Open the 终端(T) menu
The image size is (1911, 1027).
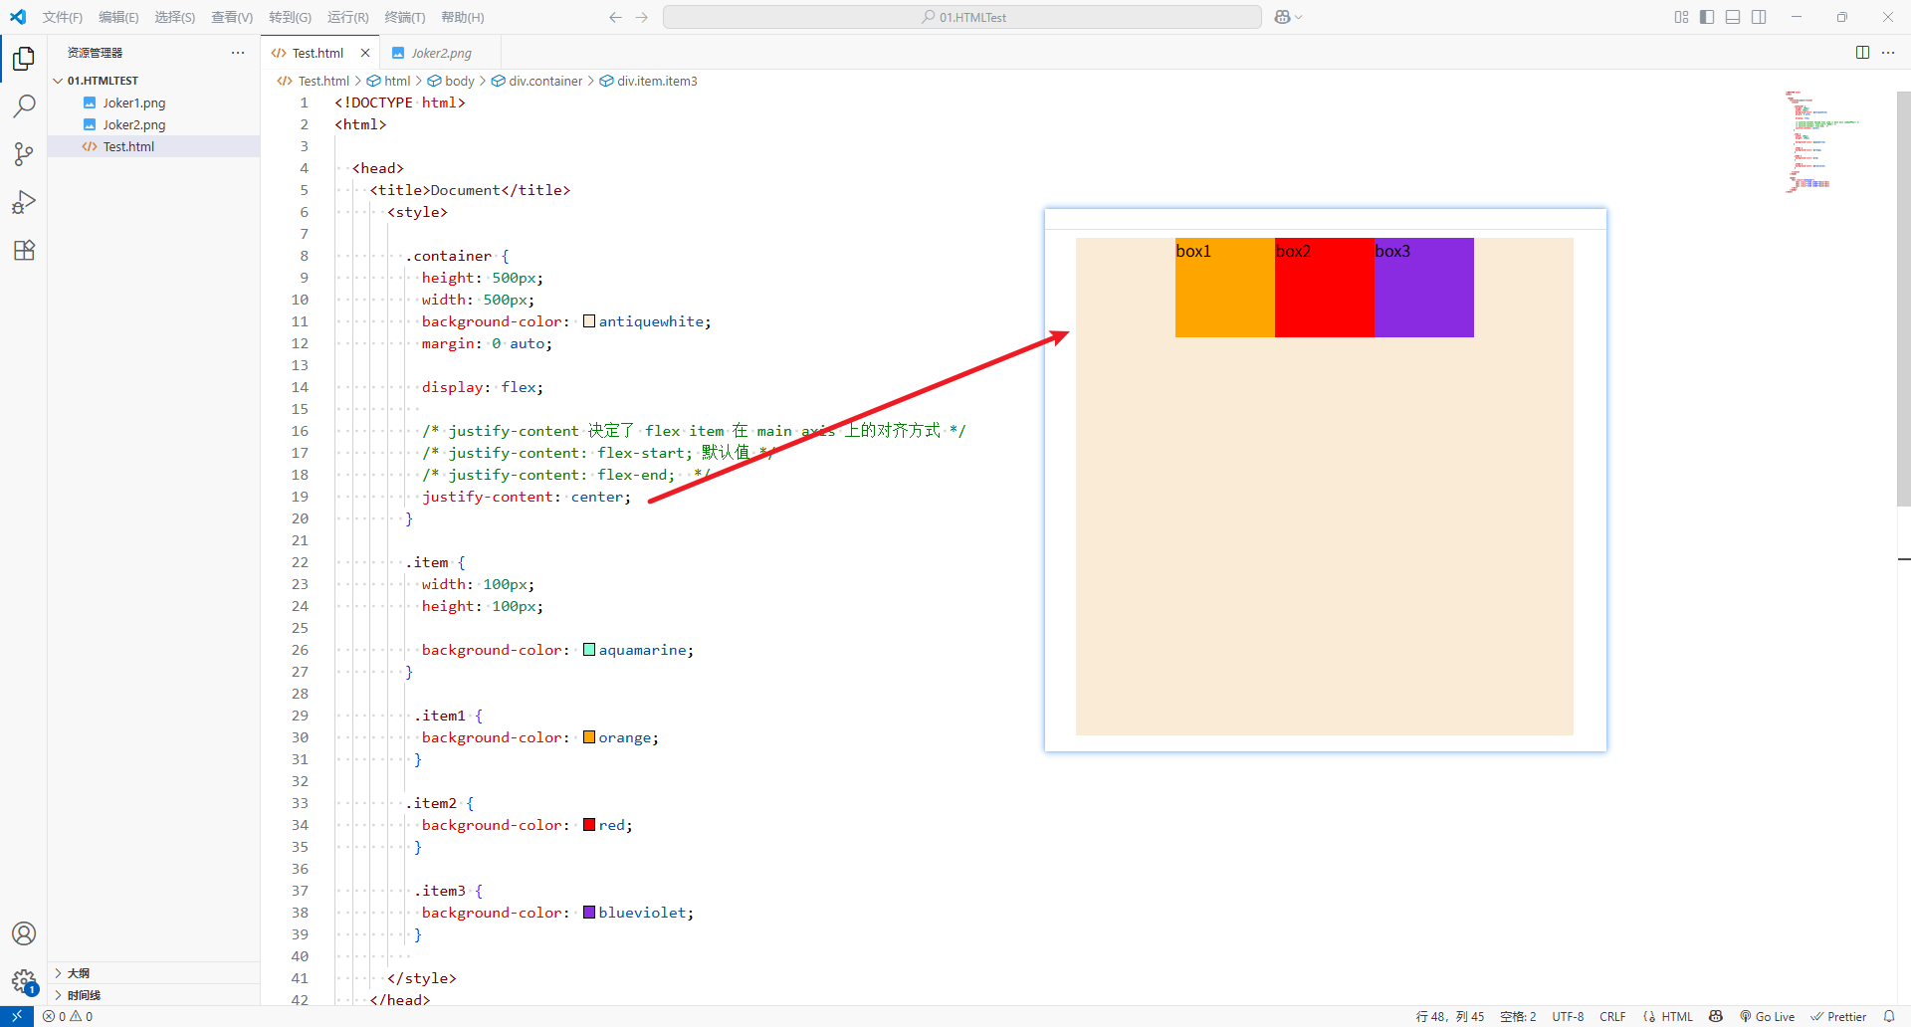coord(405,17)
